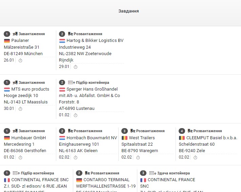Click the Dutch flag next to Hartog & Bikker
The height and width of the screenshot is (192, 241).
tap(62, 41)
